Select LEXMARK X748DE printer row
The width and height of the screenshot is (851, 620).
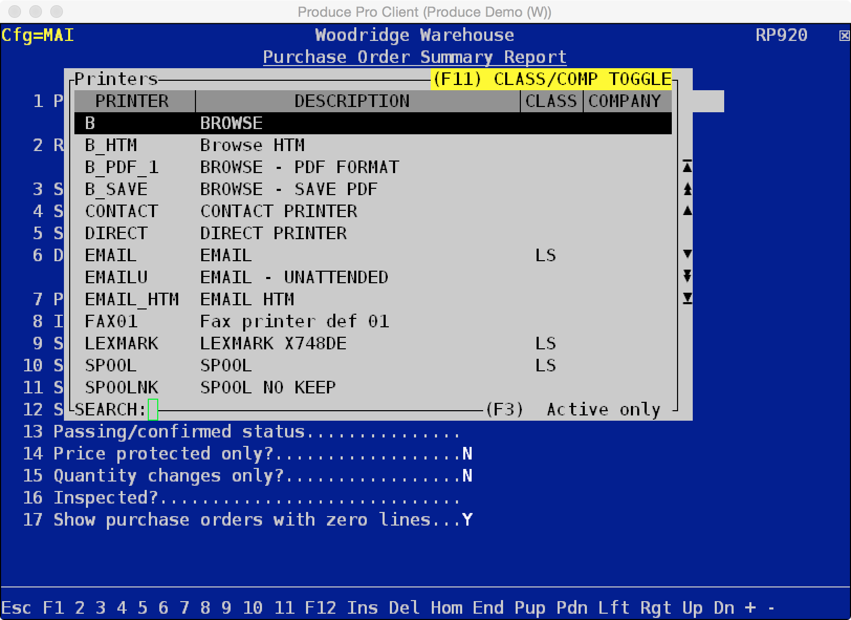click(373, 344)
